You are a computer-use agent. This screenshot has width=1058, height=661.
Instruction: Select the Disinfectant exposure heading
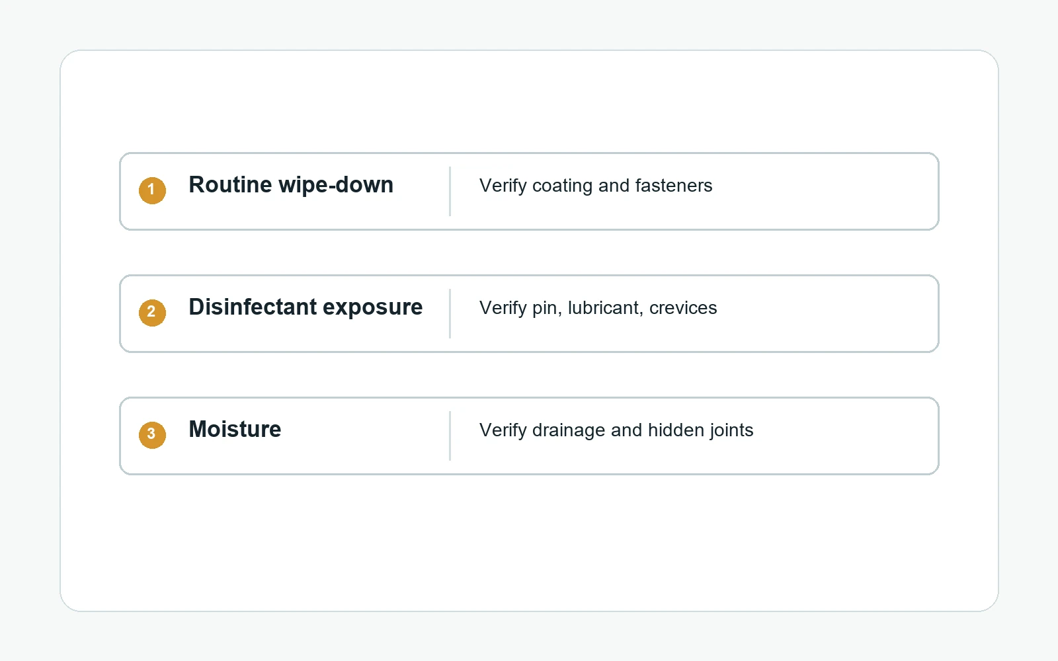pyautogui.click(x=305, y=307)
